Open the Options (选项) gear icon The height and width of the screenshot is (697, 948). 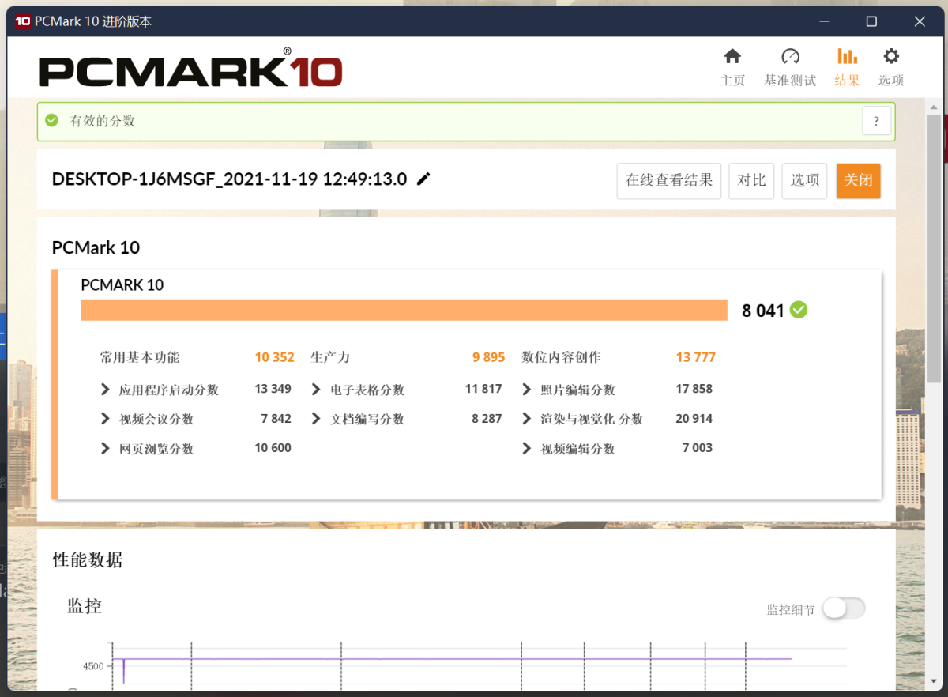[x=891, y=57]
